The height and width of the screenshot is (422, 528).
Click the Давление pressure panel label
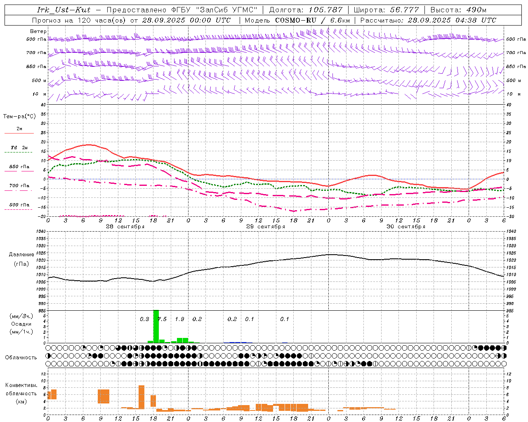21,254
